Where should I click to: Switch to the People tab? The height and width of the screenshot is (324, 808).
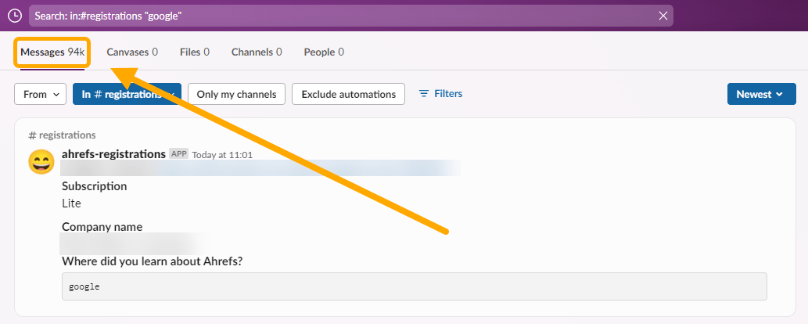coord(324,52)
